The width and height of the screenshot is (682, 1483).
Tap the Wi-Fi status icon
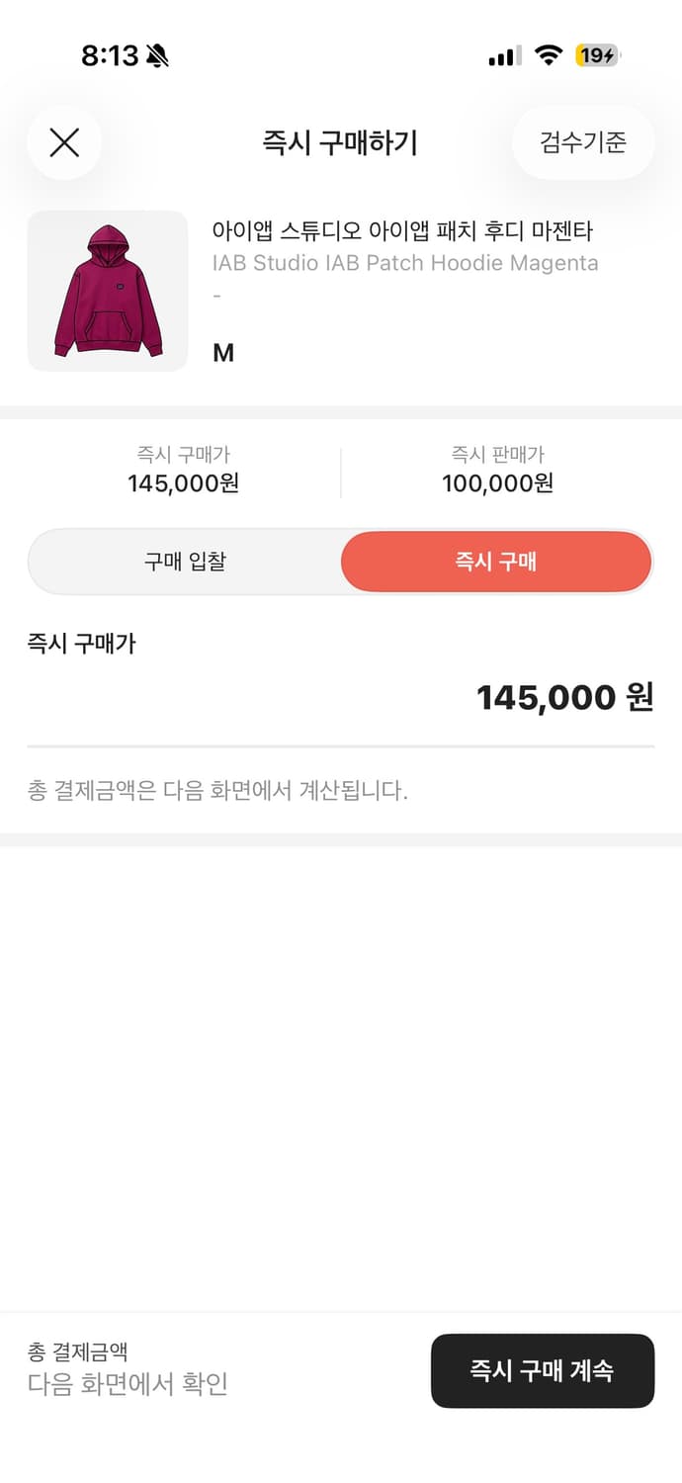550,56
